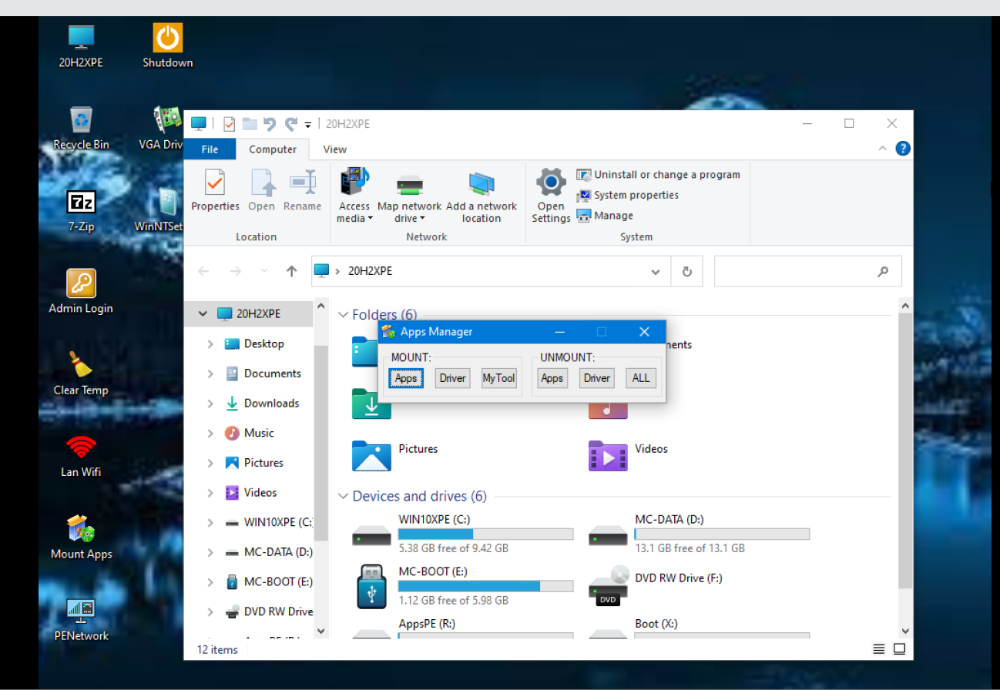Switch to the Computer ribbon tab

(x=273, y=149)
